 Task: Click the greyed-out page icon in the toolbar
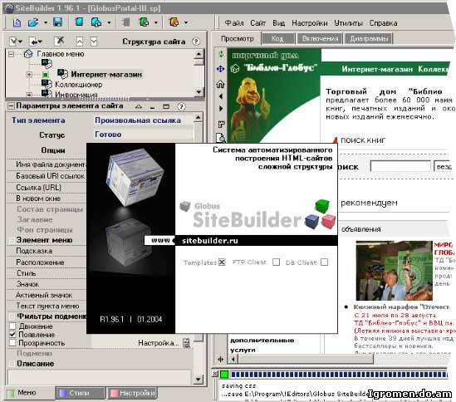(126, 22)
